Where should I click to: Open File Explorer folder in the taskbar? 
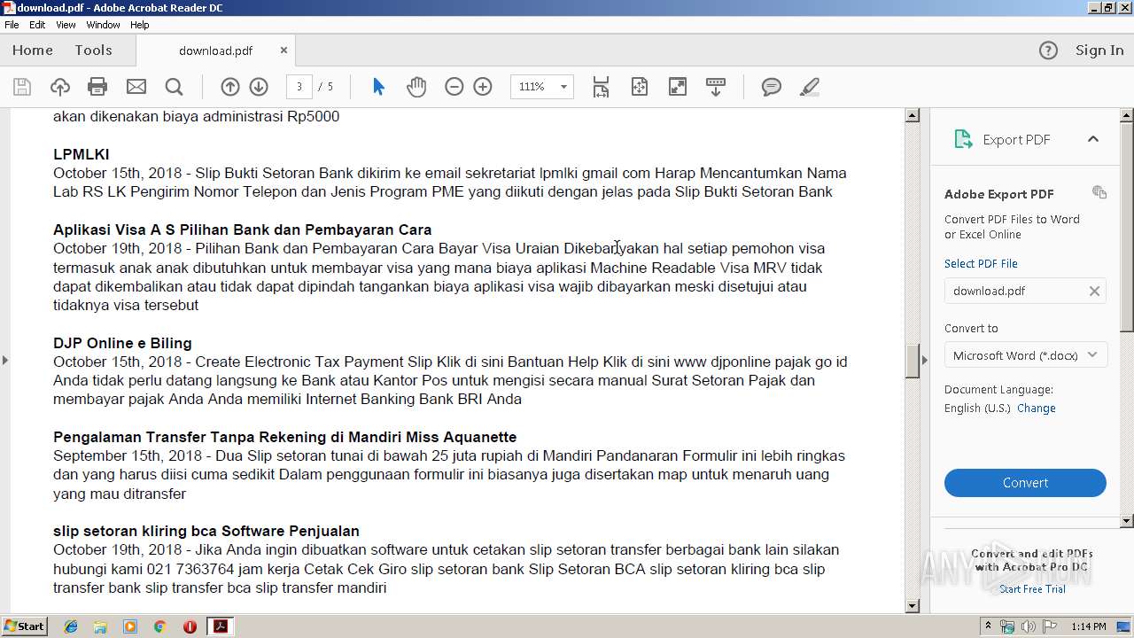pyautogui.click(x=100, y=626)
